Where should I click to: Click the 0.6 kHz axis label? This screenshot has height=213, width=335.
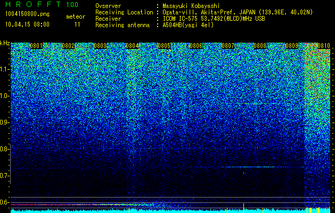point(4,202)
